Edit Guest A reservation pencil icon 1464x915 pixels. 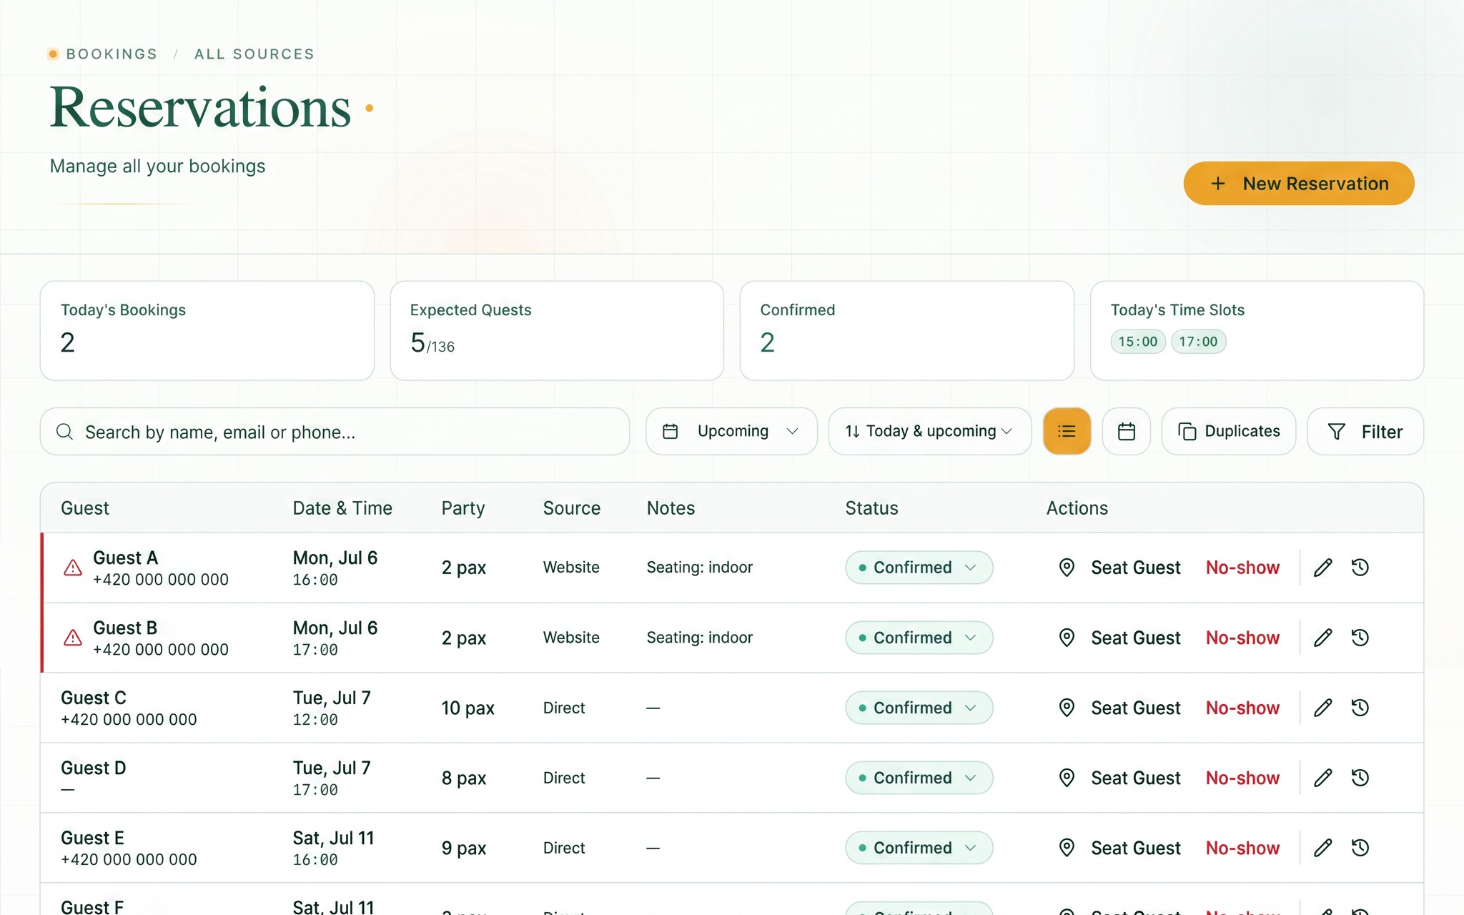[x=1323, y=568]
